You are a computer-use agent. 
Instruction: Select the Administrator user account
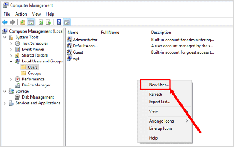point(85,40)
